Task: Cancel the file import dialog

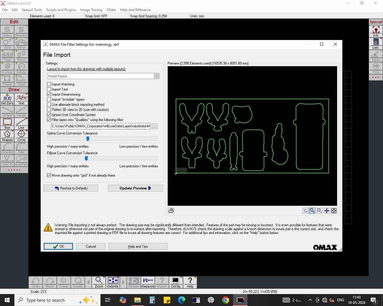Action: [91, 247]
